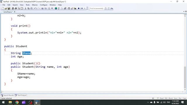Click the '5 bytes selected' status text

click(x=6, y=98)
